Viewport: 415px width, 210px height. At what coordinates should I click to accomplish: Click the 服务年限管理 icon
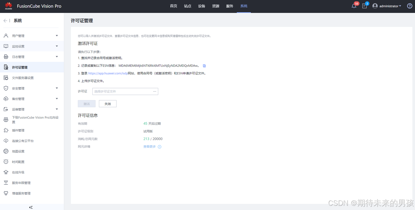6,183
